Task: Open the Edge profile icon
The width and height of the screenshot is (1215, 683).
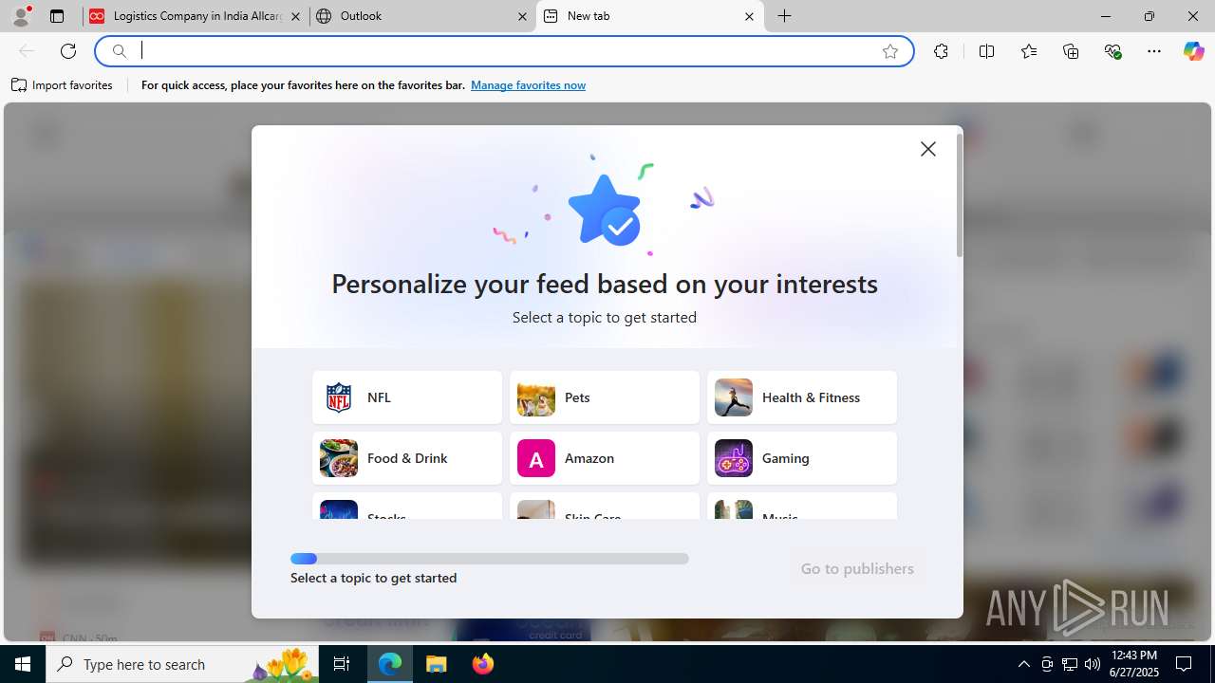Action: 21,16
